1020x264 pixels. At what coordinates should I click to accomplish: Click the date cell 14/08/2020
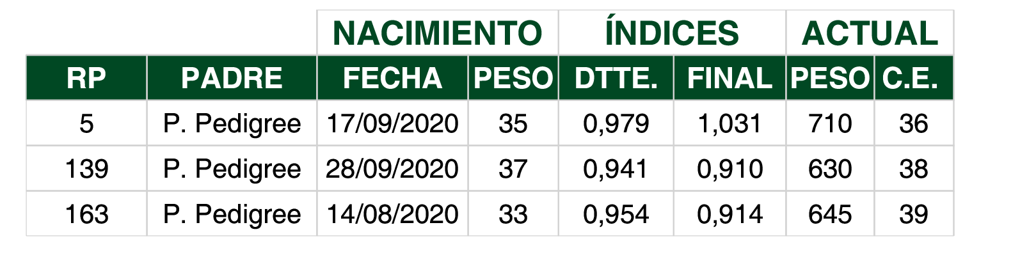tap(392, 214)
